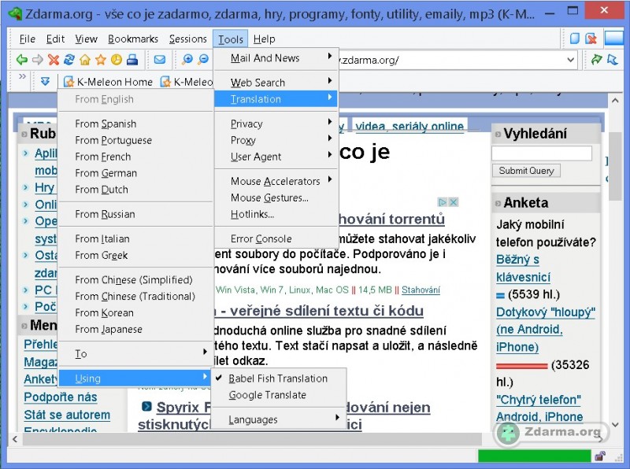Expand the Mouse Accelerators submenu
The image size is (630, 469).
pos(276,181)
